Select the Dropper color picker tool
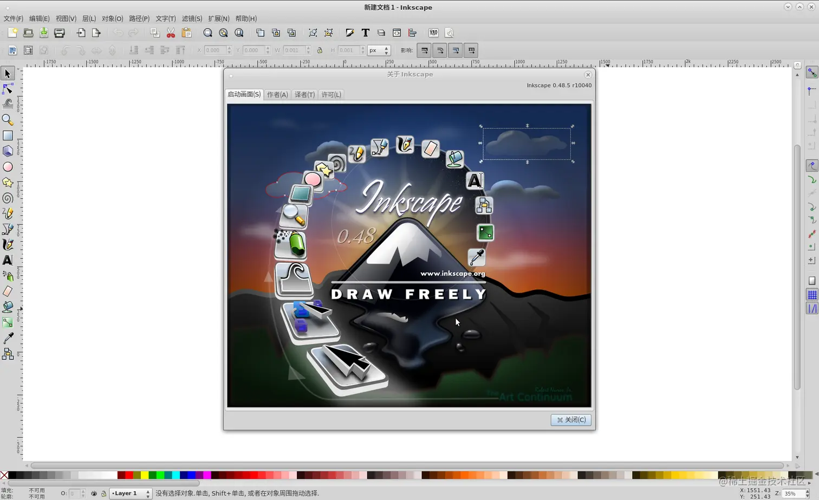The width and height of the screenshot is (819, 500). (8, 339)
